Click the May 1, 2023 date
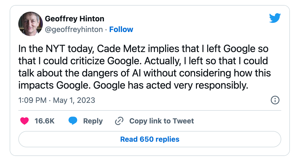This screenshot has width=296, height=161. pos(74,100)
